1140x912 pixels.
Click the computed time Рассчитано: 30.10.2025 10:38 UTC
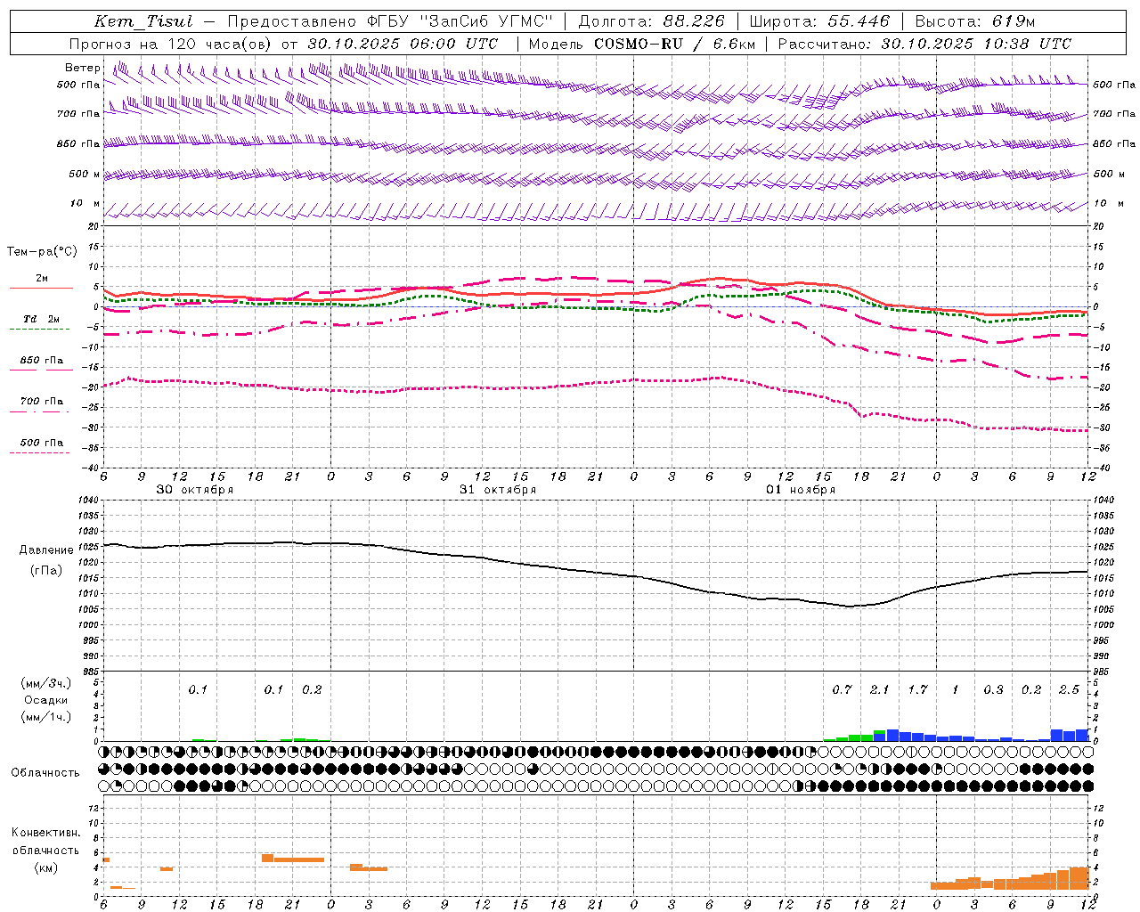(x=924, y=44)
